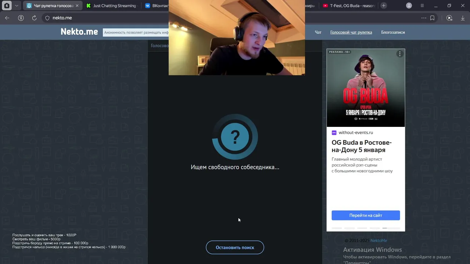Click Подстригся налысо 1 000 000р text
The image size is (470, 264).
(69, 247)
